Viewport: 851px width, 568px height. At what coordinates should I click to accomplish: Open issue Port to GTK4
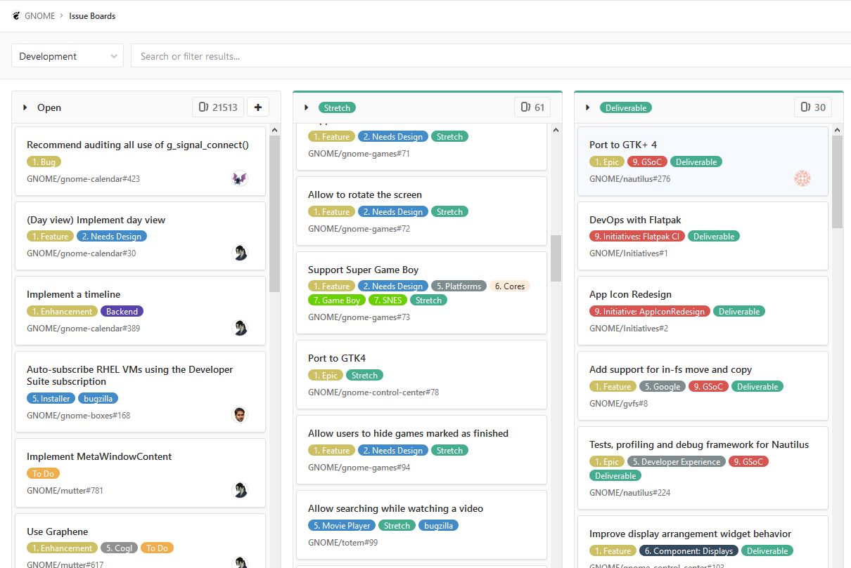point(337,358)
